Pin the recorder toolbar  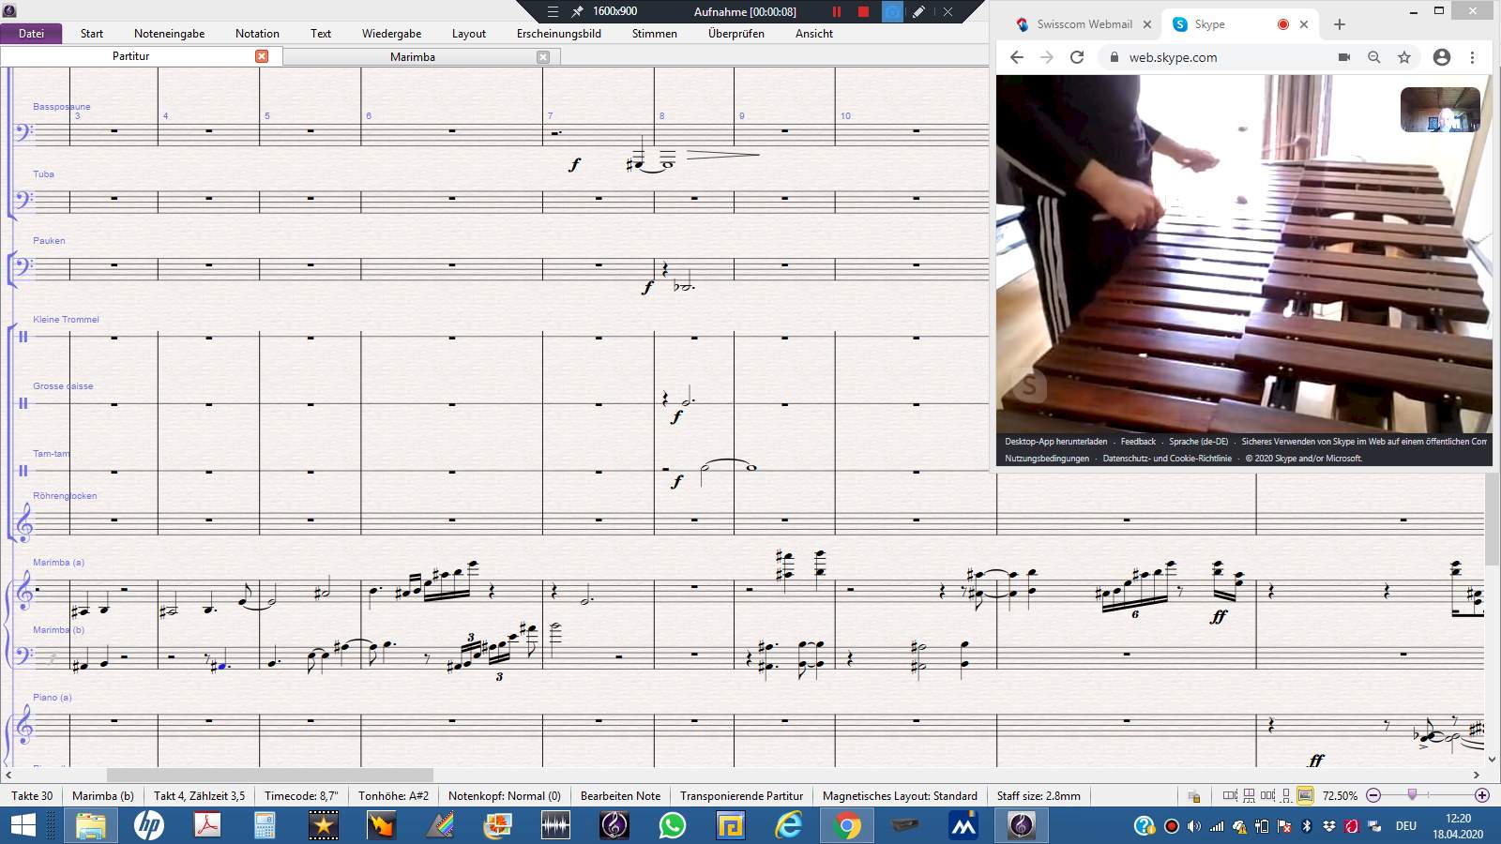[577, 12]
